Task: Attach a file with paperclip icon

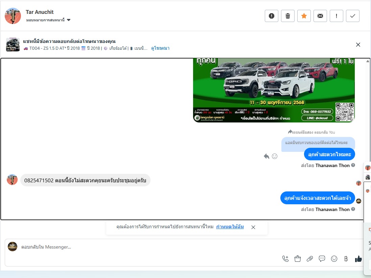Action: point(310,259)
